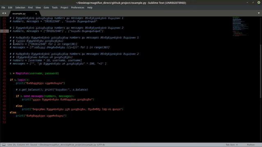Open the View menu
This screenshot has height=147, width=262.
[x=38, y=7]
